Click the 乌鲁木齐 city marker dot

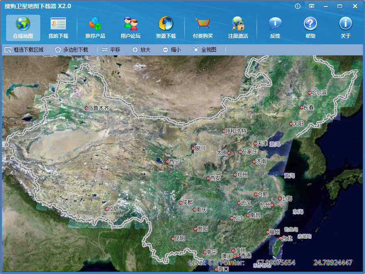pos(87,108)
